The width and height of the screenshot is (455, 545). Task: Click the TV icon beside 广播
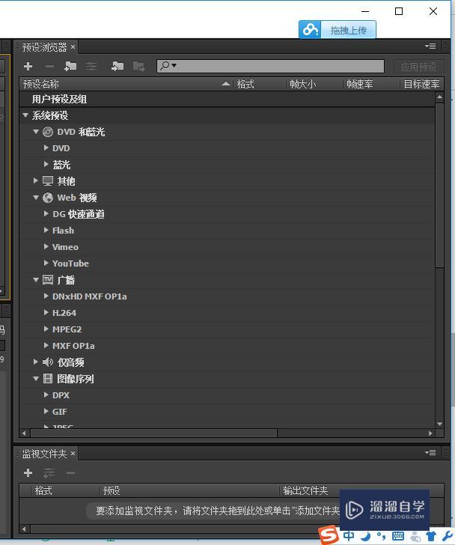tap(48, 279)
